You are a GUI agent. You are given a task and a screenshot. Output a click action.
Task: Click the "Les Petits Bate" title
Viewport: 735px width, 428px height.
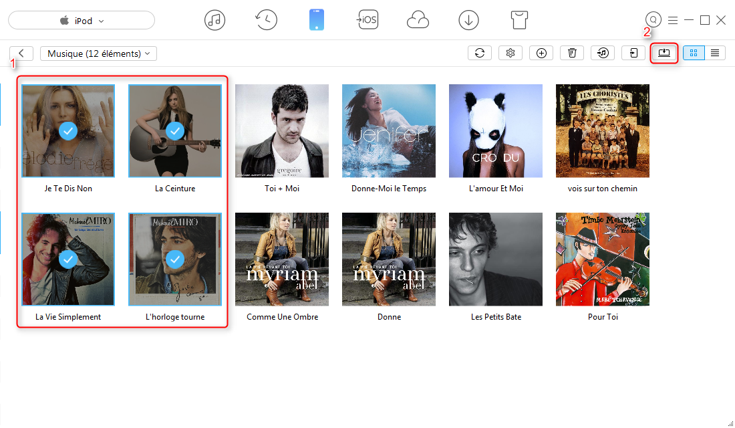tap(496, 317)
